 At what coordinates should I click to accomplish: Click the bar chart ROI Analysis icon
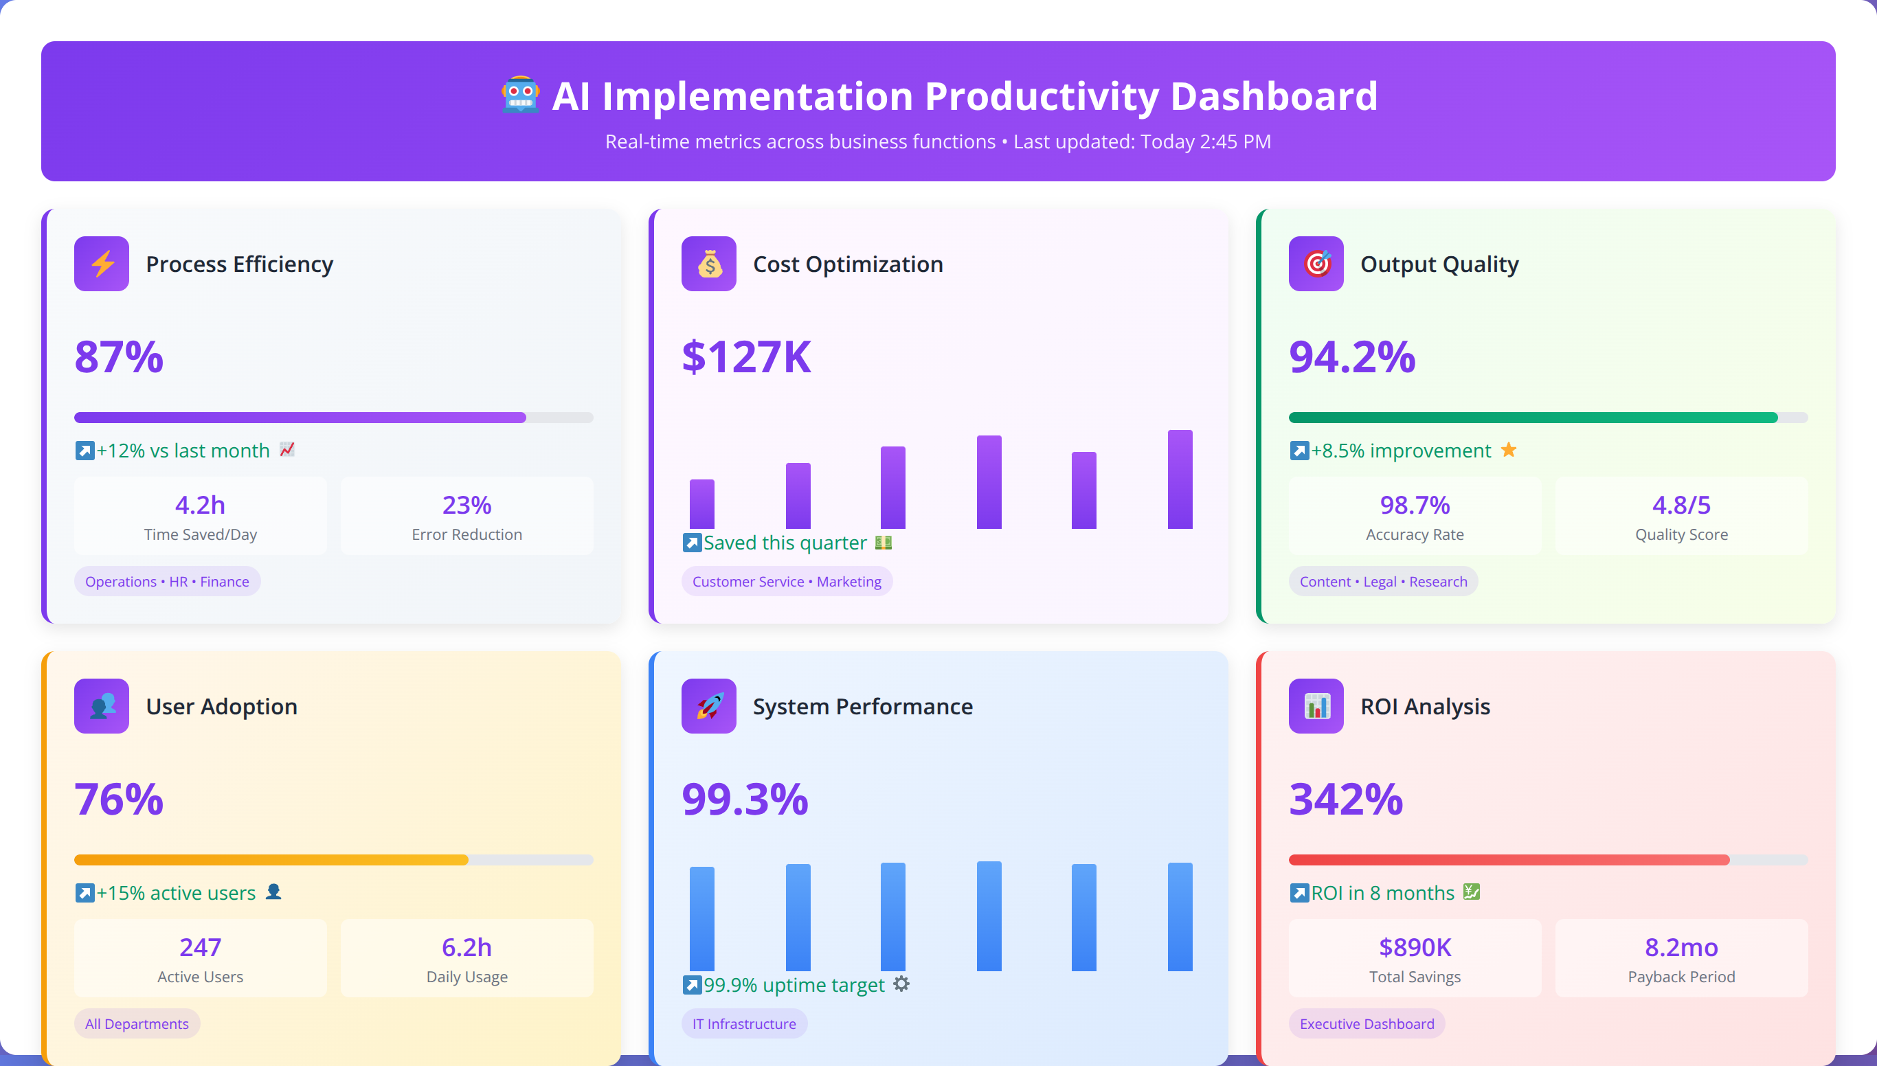click(x=1316, y=706)
